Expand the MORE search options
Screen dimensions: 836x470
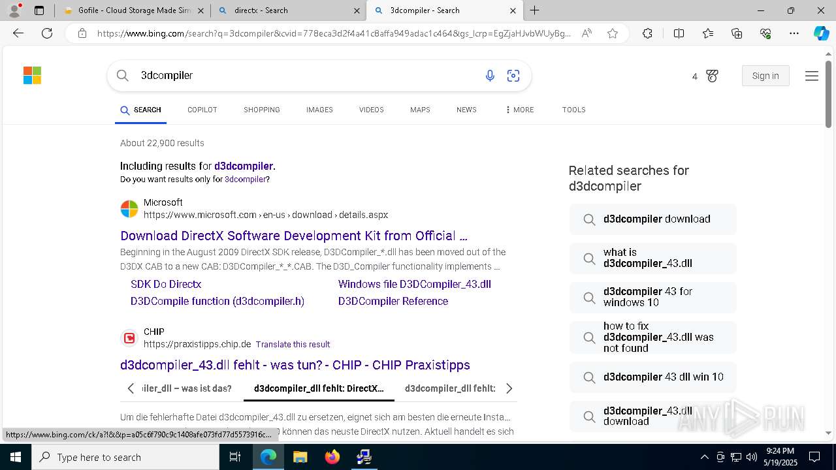pos(519,110)
